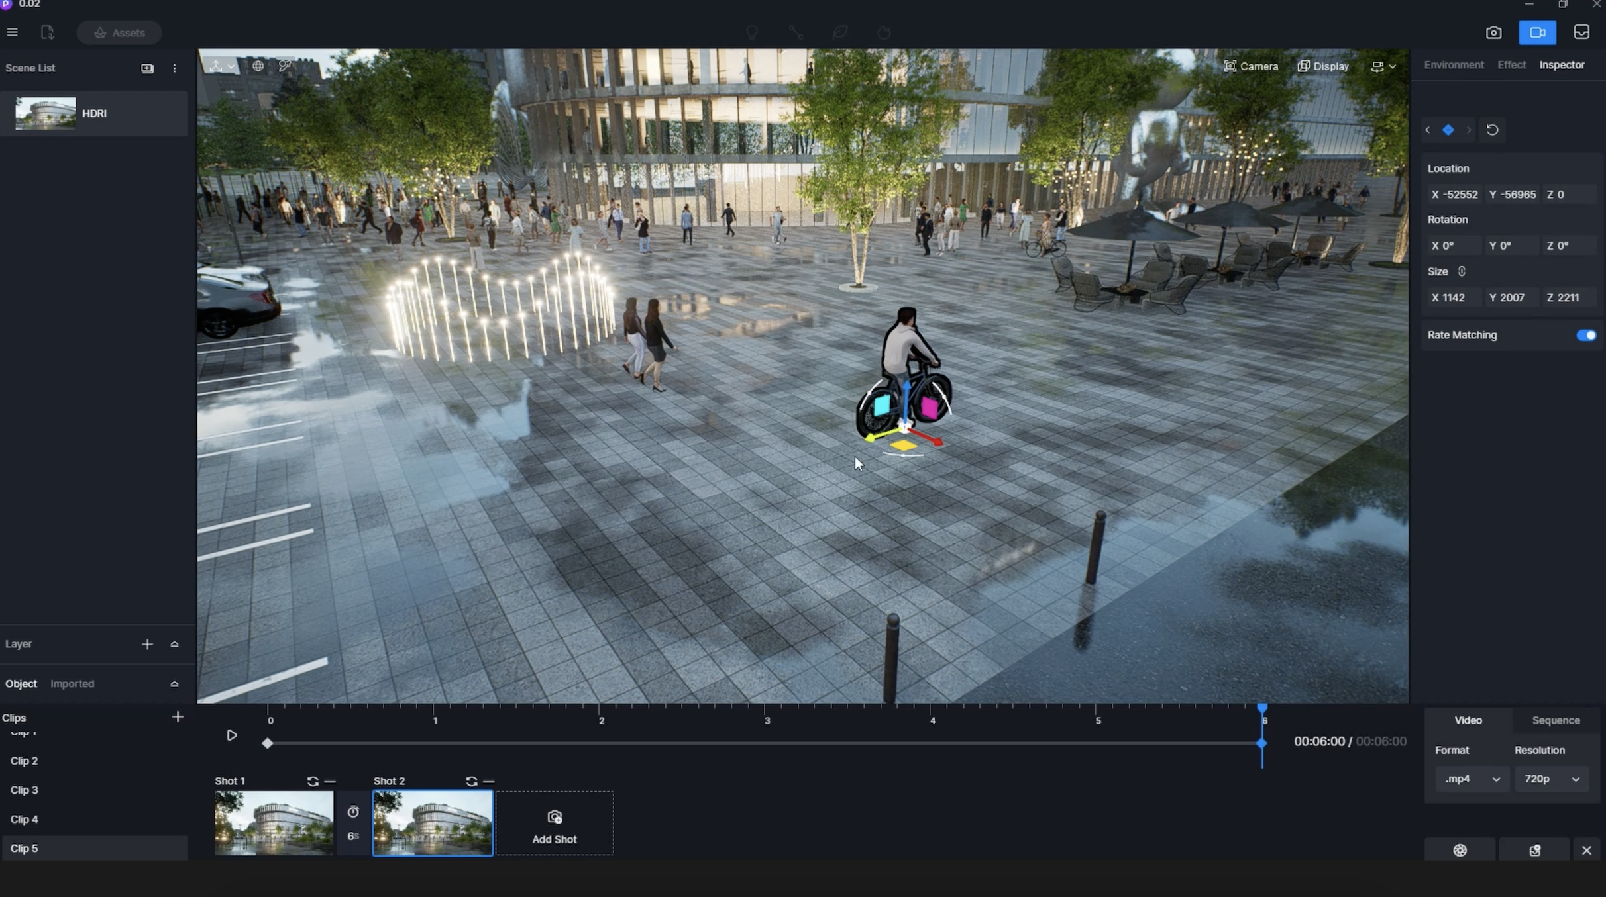This screenshot has width=1606, height=897.
Task: Click the hamburger menu icon
Action: click(12, 32)
